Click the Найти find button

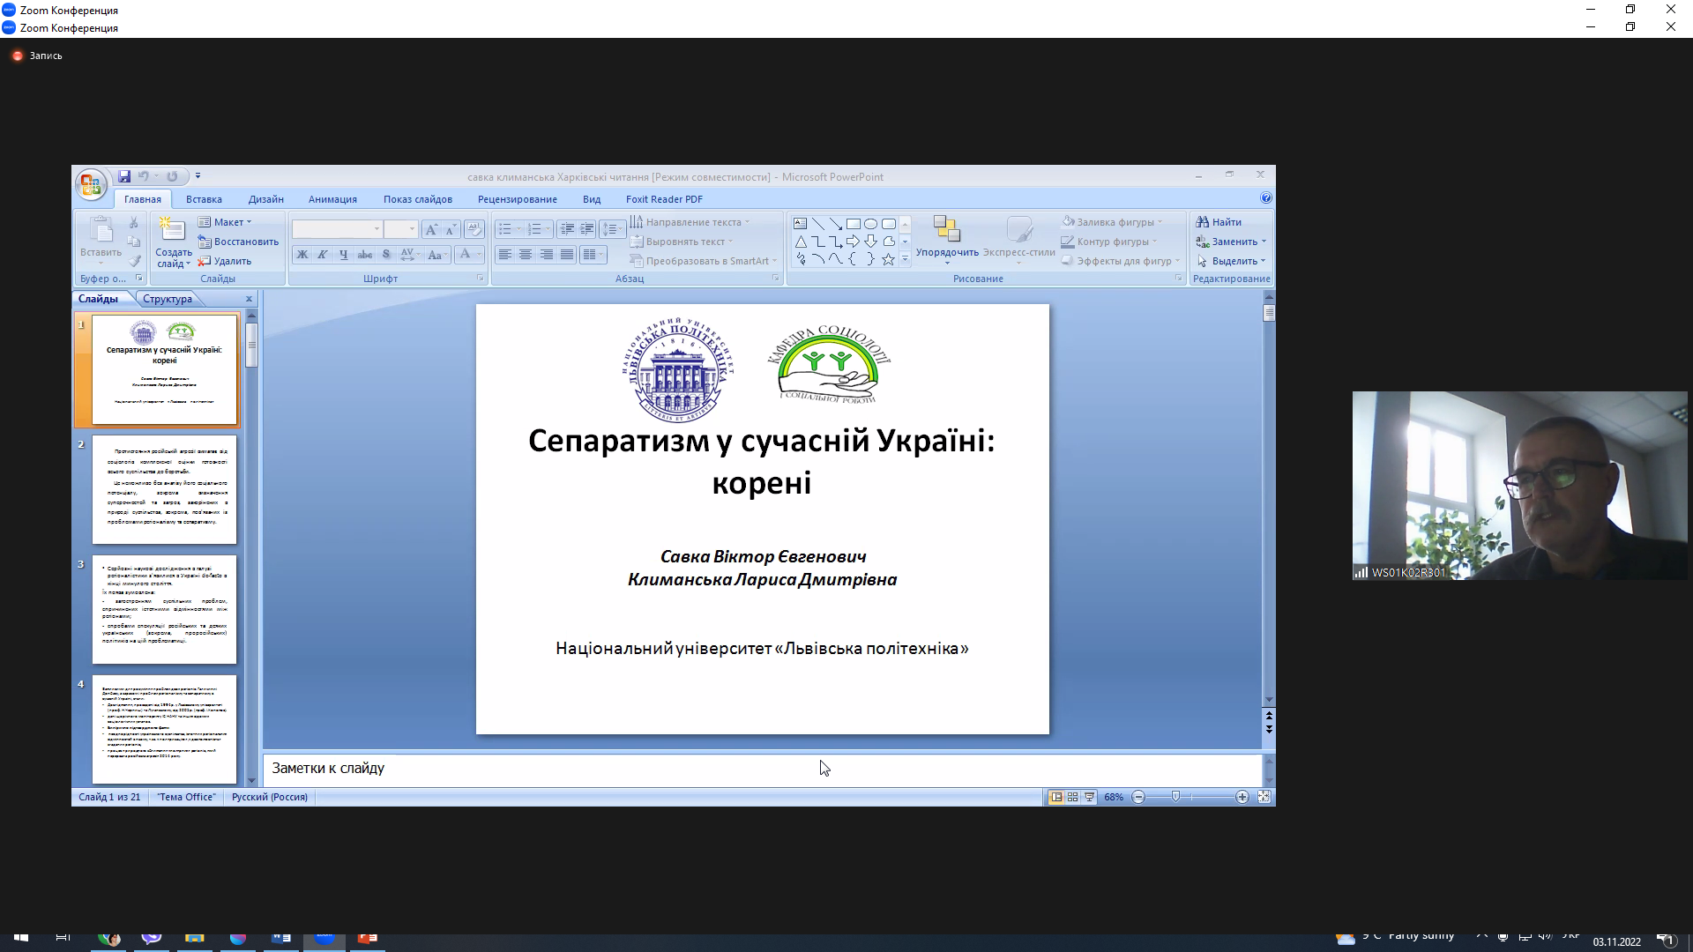(1219, 222)
